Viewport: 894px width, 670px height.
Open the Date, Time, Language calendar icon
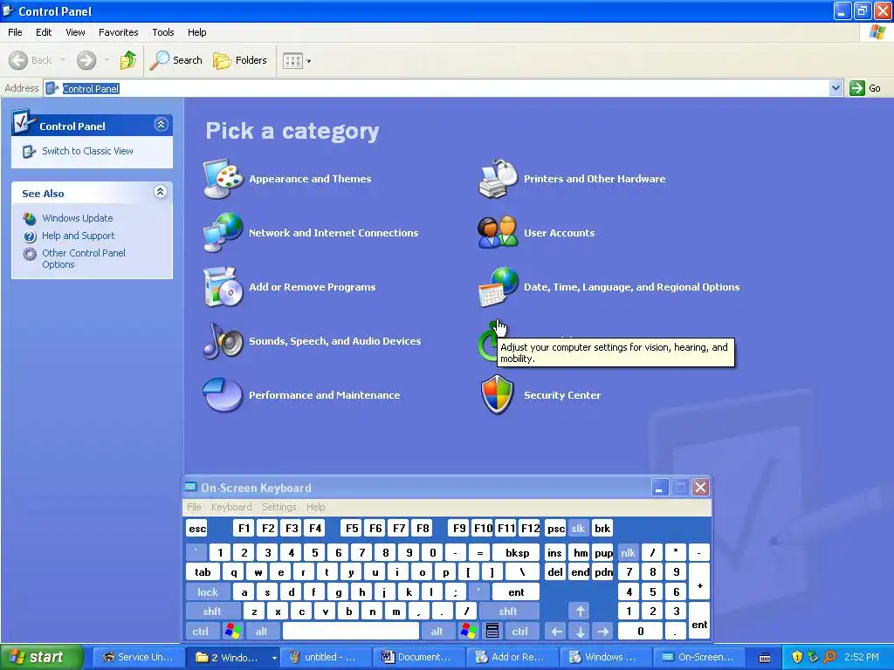click(x=499, y=286)
